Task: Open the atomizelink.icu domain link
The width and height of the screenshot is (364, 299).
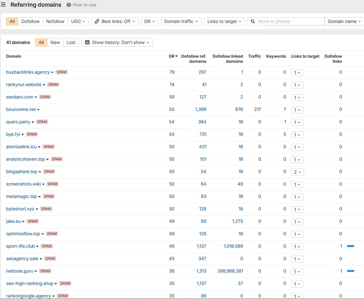Action: point(21,147)
